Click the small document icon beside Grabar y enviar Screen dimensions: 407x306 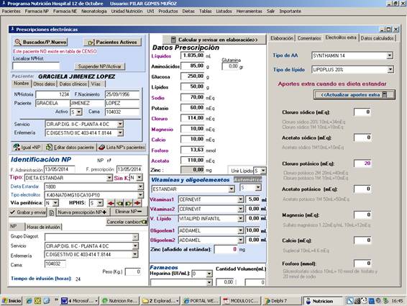pos(51,212)
